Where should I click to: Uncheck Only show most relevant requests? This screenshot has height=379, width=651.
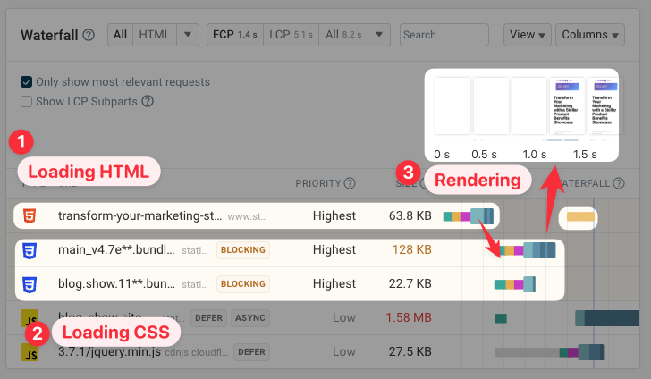pyautogui.click(x=27, y=83)
